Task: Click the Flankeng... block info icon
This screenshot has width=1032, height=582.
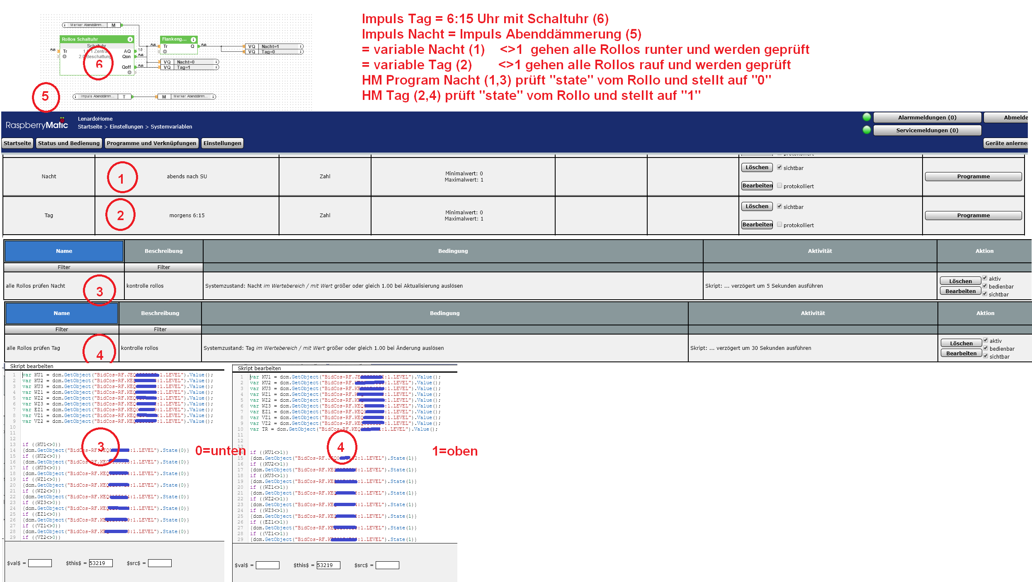Action: 193,39
